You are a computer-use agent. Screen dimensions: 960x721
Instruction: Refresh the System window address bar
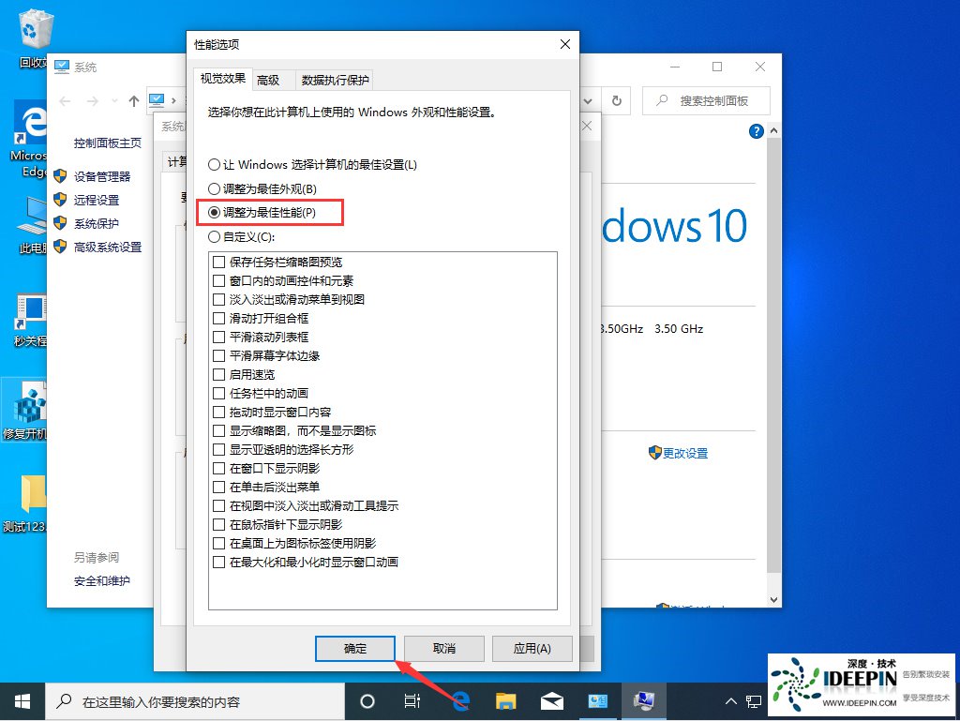click(x=617, y=100)
